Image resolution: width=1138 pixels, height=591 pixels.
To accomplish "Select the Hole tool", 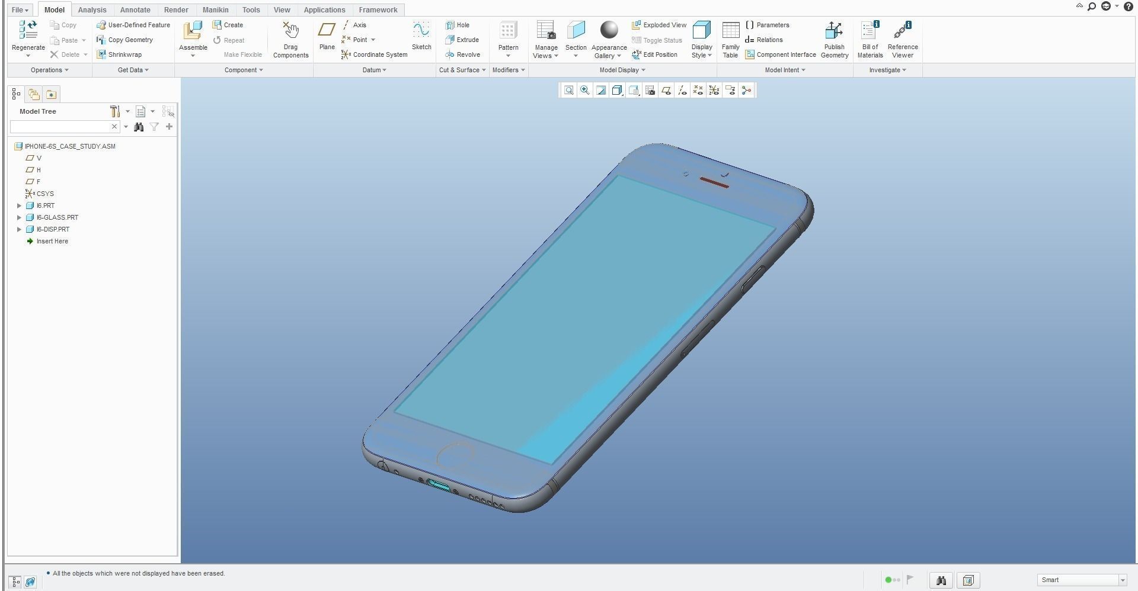I will (457, 25).
